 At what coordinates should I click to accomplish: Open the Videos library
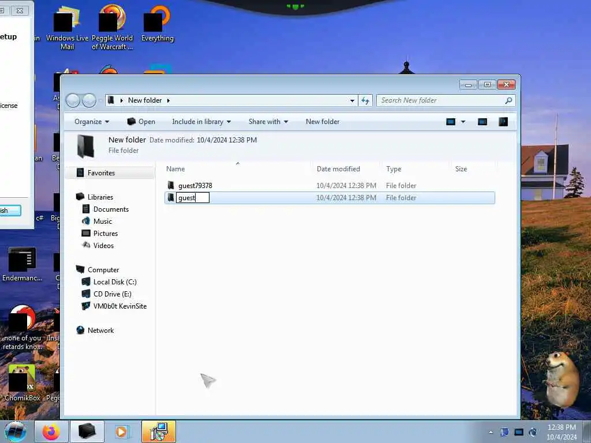pos(103,245)
